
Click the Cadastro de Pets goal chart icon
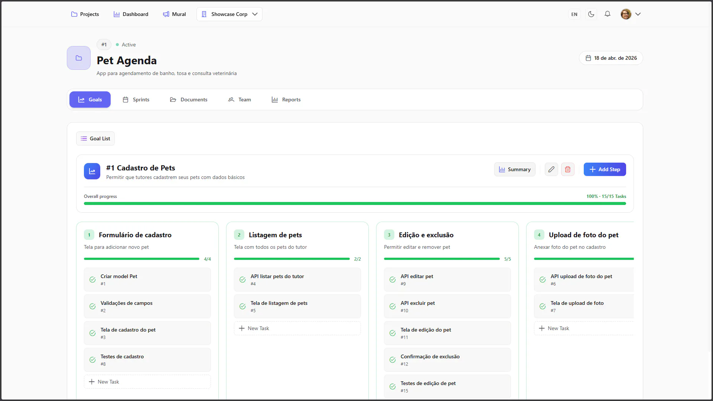[x=92, y=171]
